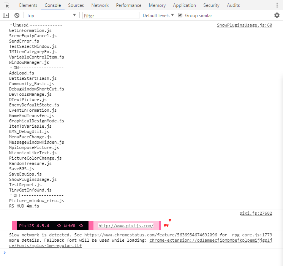
Task: Activate the inspect element picker icon
Action: click(6, 5)
